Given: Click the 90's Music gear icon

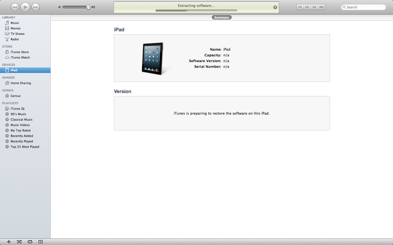Looking at the screenshot, I should point(7,114).
